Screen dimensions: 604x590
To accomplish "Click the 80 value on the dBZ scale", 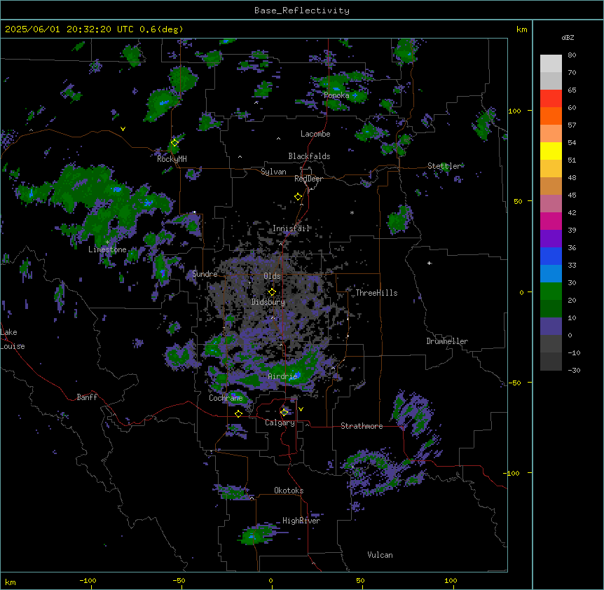I will (x=572, y=55).
